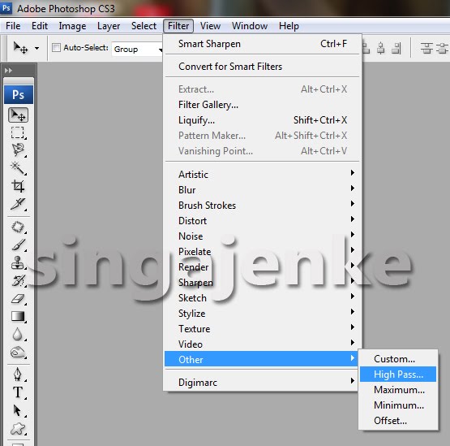Select the Custom Shape tool
This screenshot has width=450, height=446.
(x=18, y=428)
